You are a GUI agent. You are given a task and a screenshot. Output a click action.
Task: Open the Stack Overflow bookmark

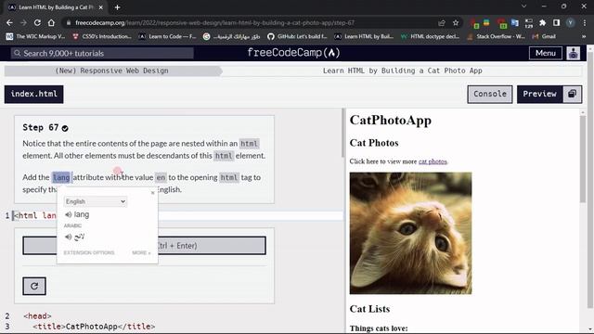tap(496, 36)
